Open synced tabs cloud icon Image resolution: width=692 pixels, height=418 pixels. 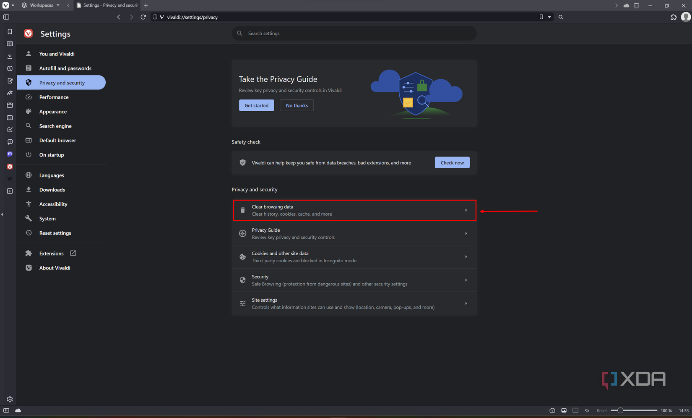pyautogui.click(x=626, y=5)
